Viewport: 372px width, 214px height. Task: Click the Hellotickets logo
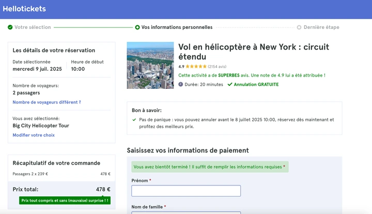24,9
